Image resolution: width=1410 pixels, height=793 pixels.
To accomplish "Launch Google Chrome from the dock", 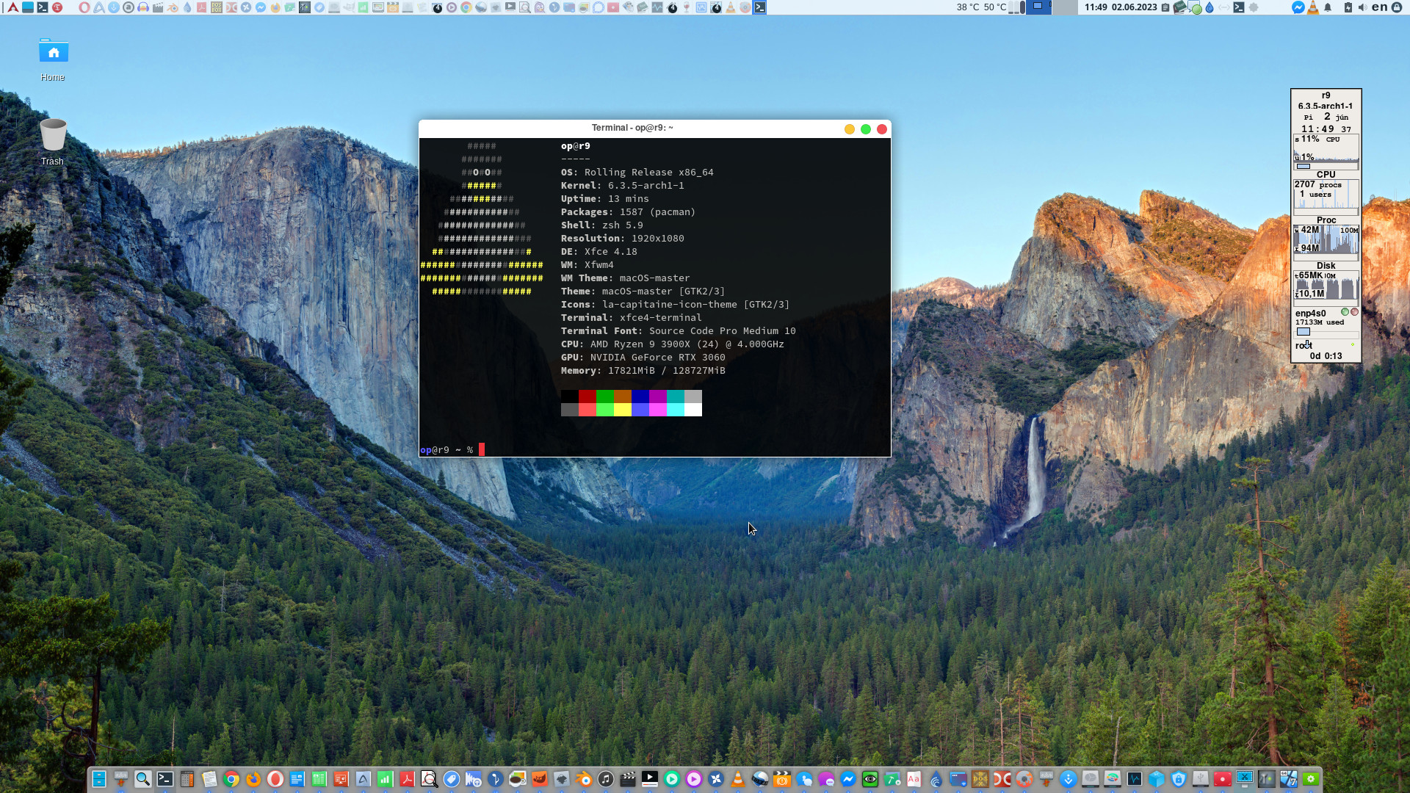I will pos(231,779).
